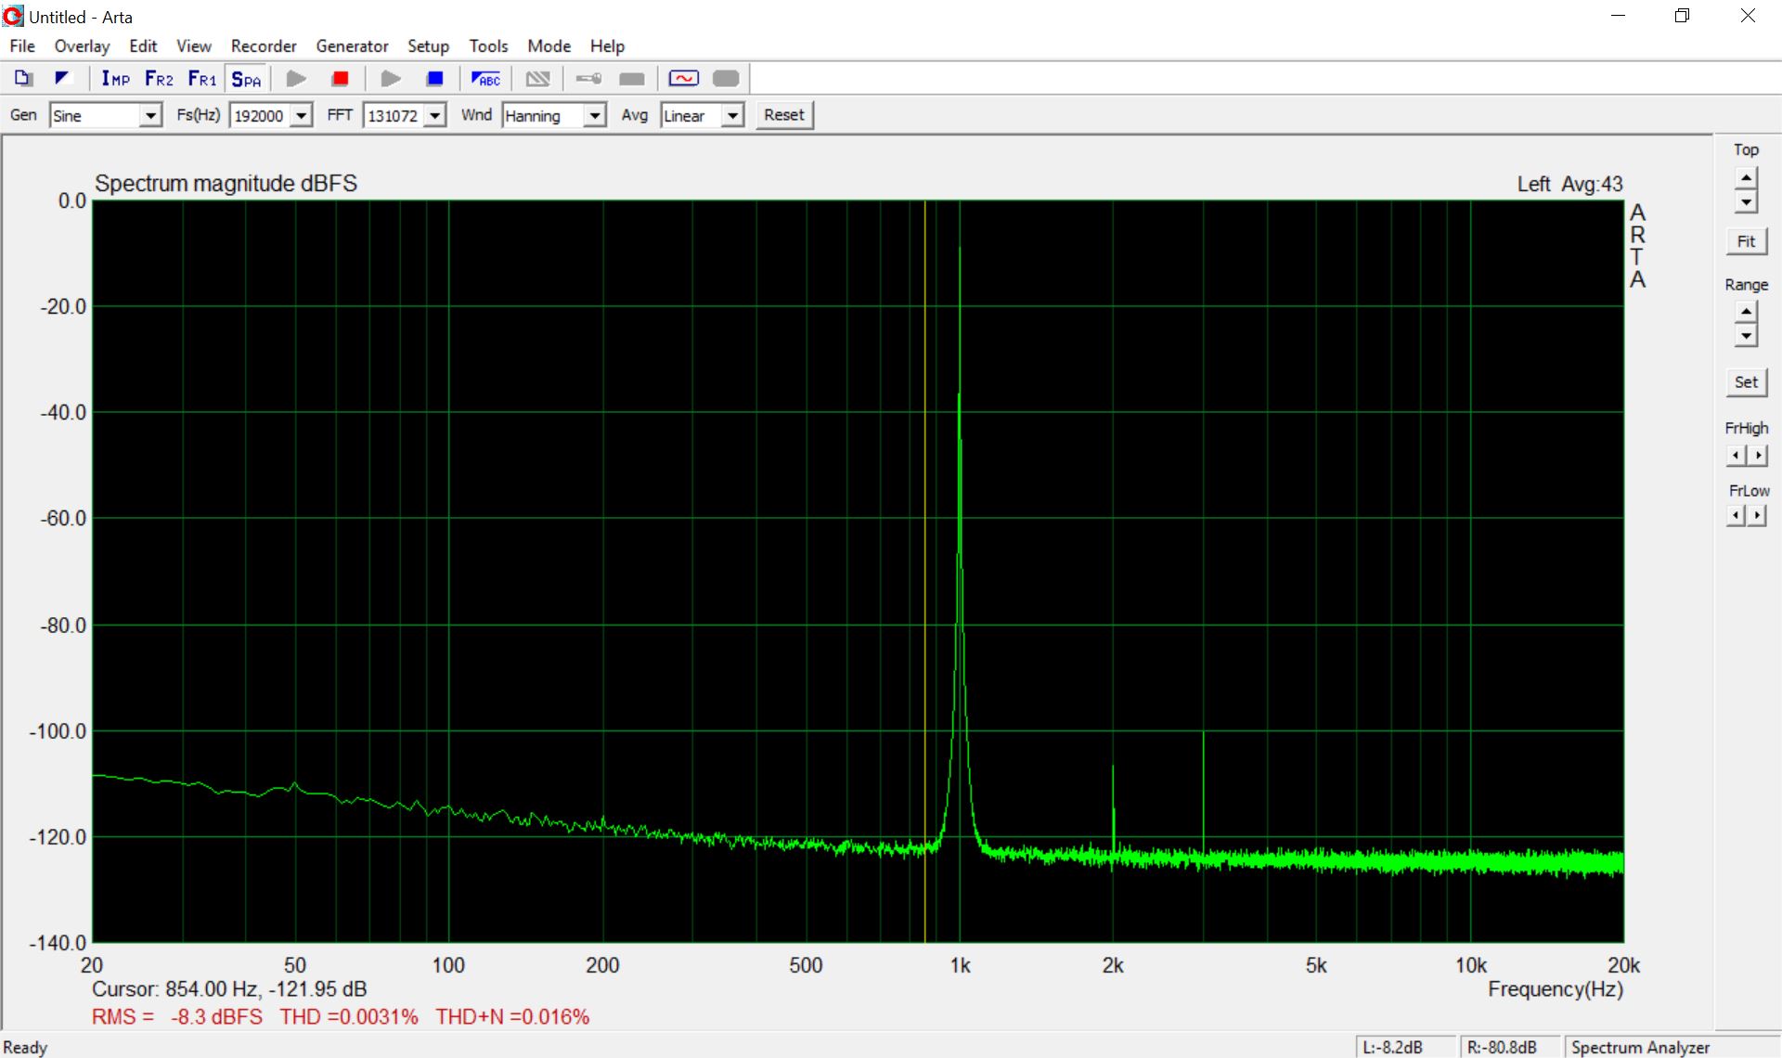Viewport: 1782px width, 1058px height.
Task: Switch to FR2 measurement mode
Action: click(159, 79)
